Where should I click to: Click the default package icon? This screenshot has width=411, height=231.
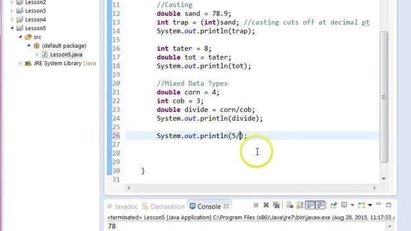pyautogui.click(x=37, y=46)
